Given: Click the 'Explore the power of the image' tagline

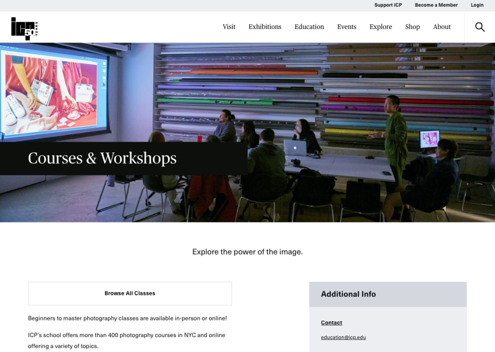Looking at the screenshot, I should [x=247, y=252].
